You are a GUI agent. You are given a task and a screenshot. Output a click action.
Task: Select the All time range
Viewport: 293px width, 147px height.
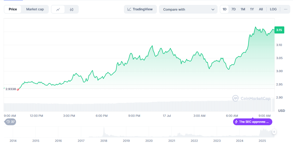point(261,9)
